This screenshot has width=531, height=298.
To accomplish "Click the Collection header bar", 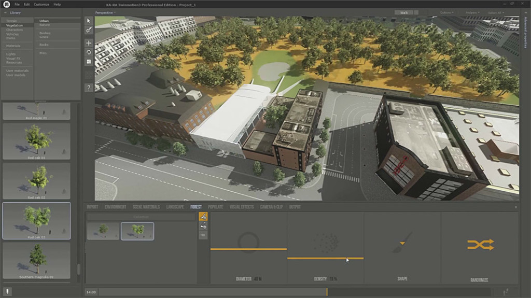I will point(141,217).
